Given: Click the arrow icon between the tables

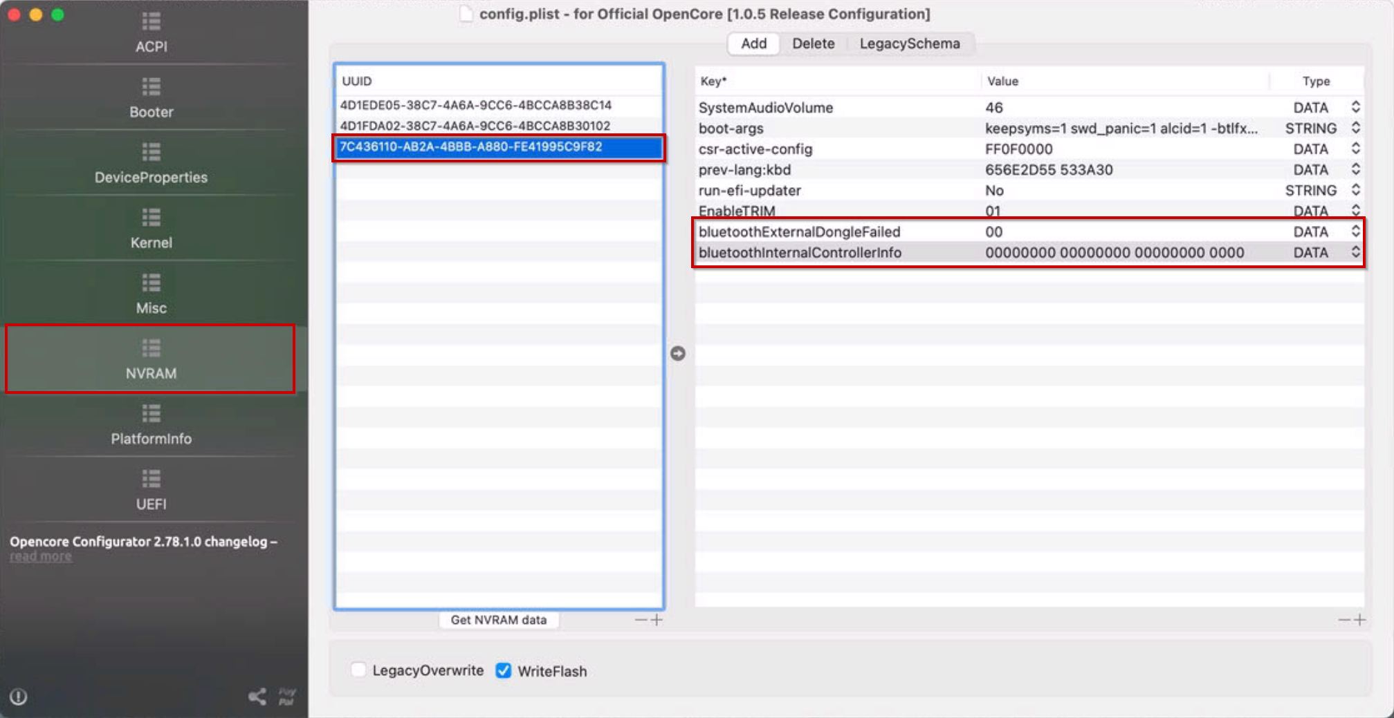Looking at the screenshot, I should pyautogui.click(x=677, y=354).
